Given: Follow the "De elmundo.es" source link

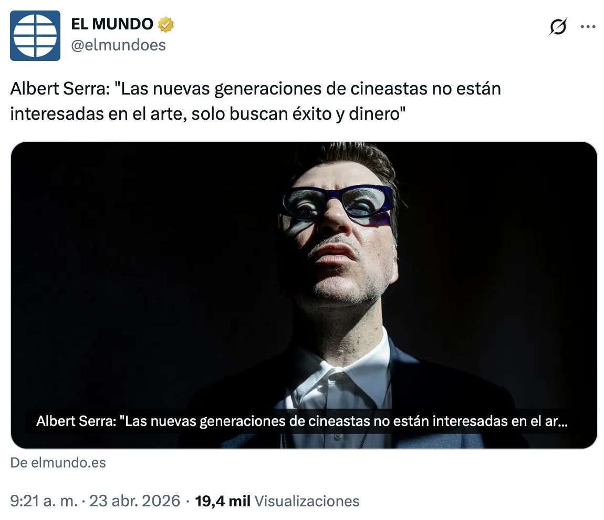Looking at the screenshot, I should pyautogui.click(x=58, y=463).
